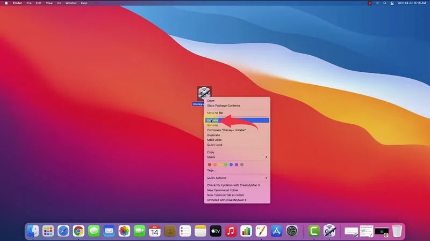Click Uninstall with CleanMyMac X
Viewport: 430px width, 241px height.
(227, 200)
